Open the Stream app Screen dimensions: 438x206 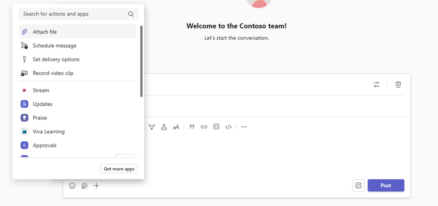(x=77, y=90)
